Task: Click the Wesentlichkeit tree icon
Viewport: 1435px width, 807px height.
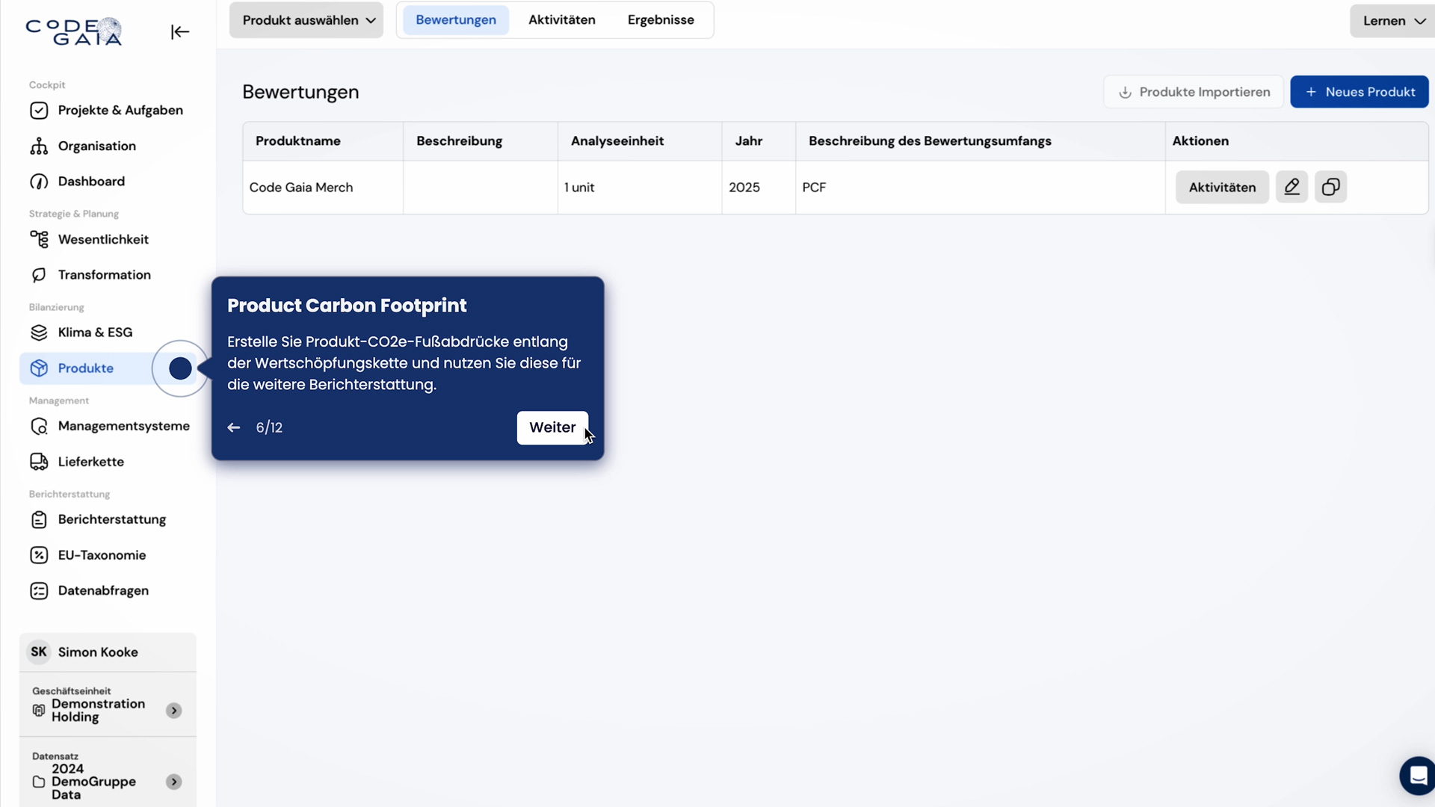Action: (x=39, y=239)
